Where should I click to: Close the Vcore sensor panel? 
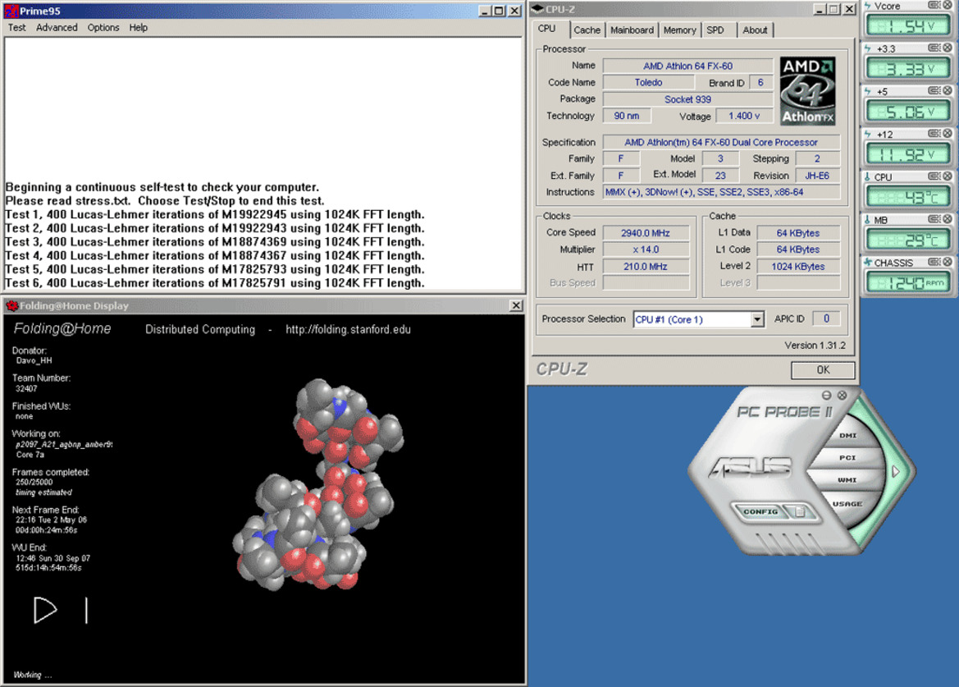(x=947, y=5)
